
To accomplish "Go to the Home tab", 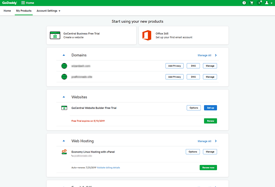I will click(x=7, y=11).
